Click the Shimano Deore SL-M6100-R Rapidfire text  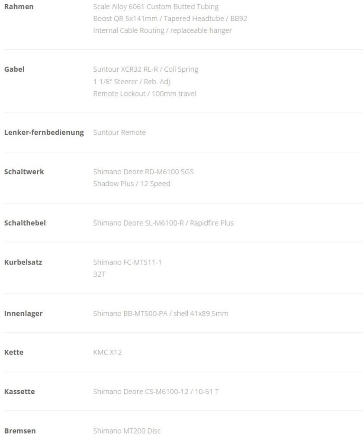coord(163,223)
